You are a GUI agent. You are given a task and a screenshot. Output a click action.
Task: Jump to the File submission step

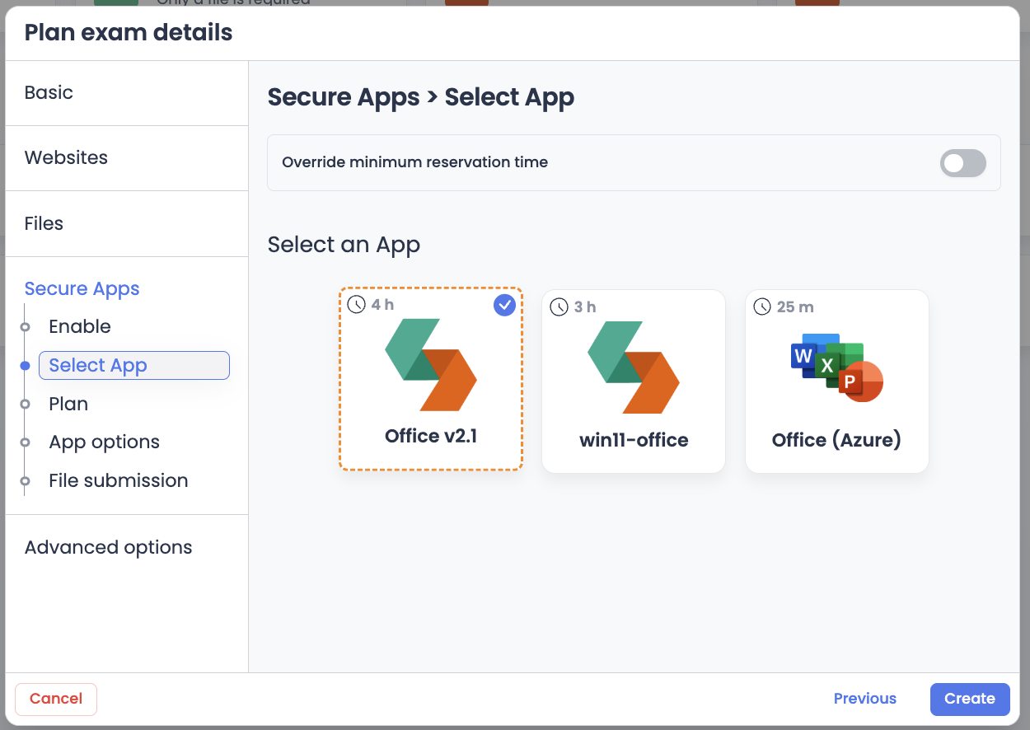coord(118,480)
